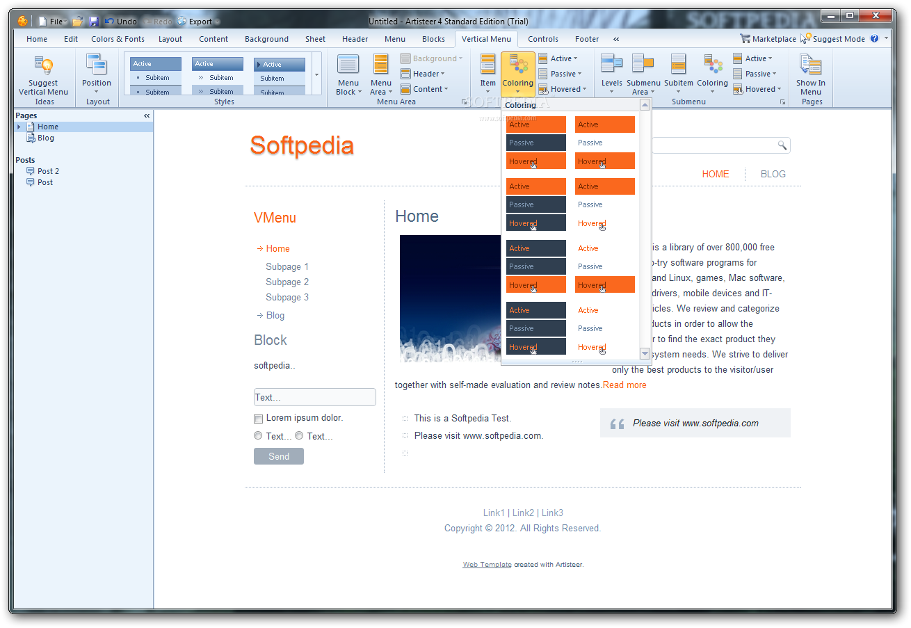The height and width of the screenshot is (628, 911).
Task: Open the File menu
Action: [x=54, y=22]
